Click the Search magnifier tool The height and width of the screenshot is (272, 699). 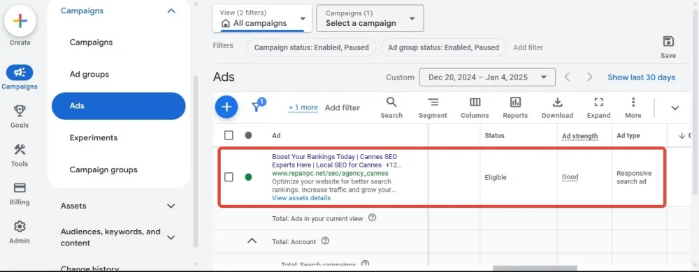click(x=391, y=108)
